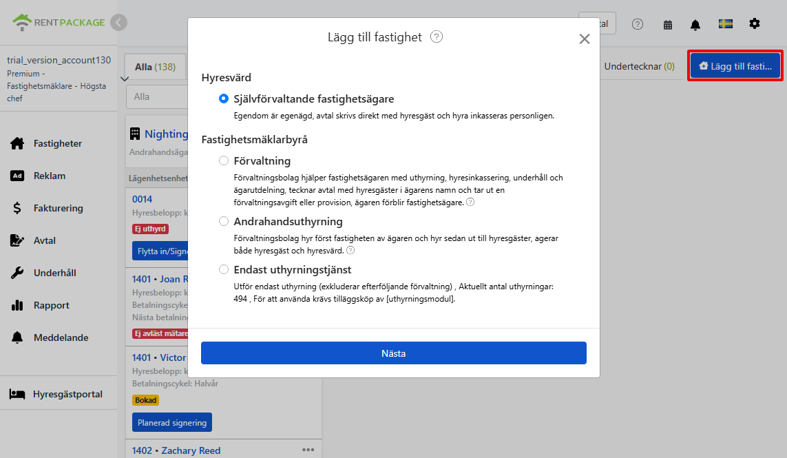Screen dimensions: 787x458
Task: Click the Meddelande bell icon in the sidebar
Action: [x=17, y=337]
